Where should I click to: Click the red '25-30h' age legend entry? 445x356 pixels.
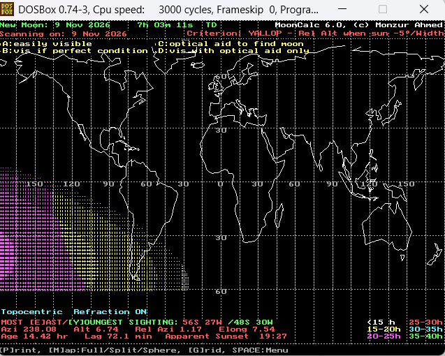click(425, 322)
